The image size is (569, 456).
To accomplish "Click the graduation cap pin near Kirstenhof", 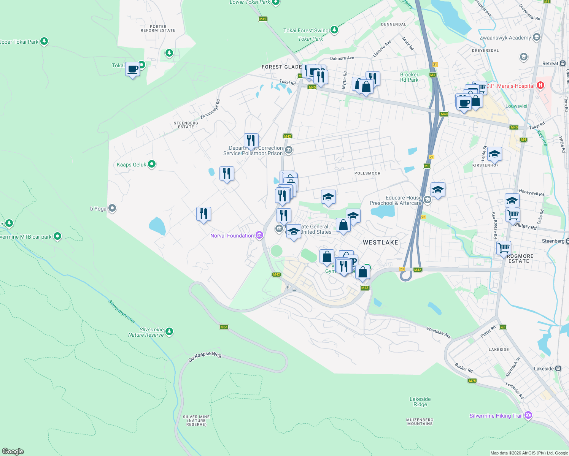I will click(x=494, y=154).
